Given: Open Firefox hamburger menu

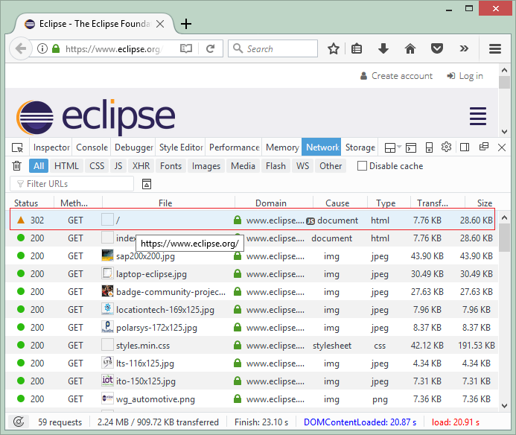Looking at the screenshot, I should click(495, 48).
